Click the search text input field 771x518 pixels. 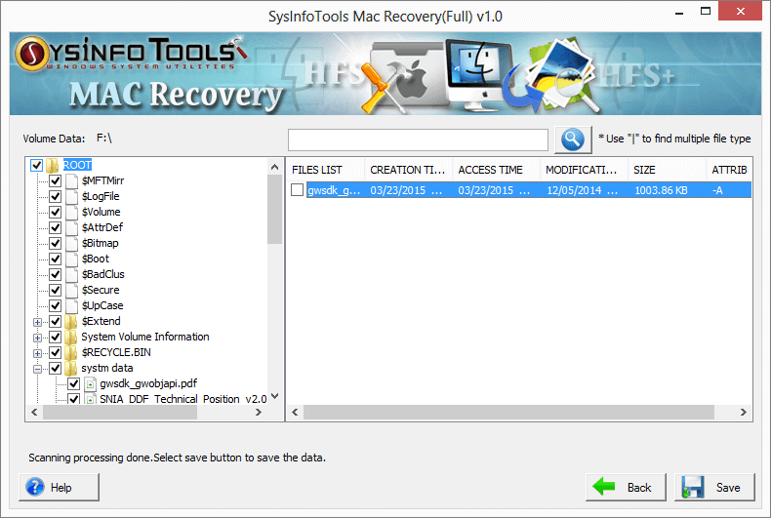click(x=418, y=140)
